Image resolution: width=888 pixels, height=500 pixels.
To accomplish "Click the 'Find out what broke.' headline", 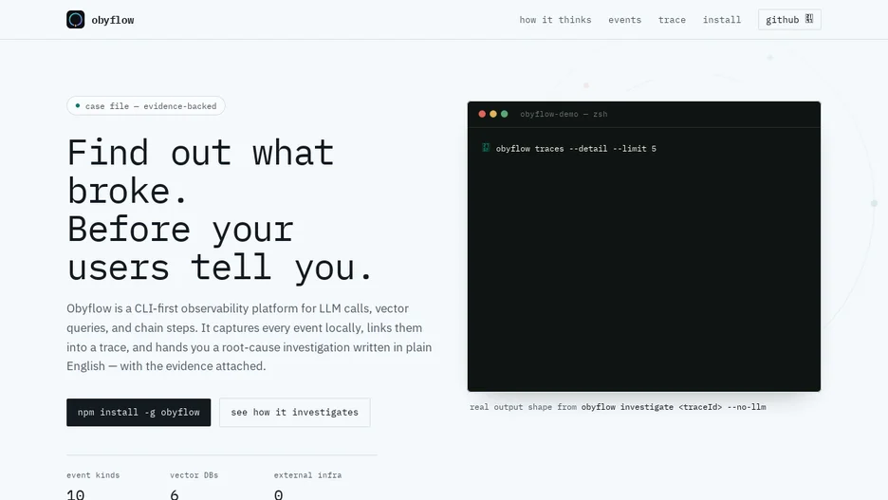I will point(201,172).
